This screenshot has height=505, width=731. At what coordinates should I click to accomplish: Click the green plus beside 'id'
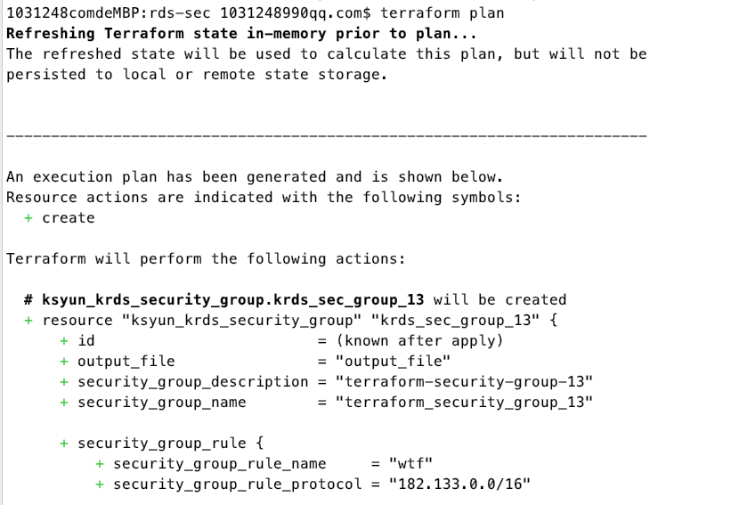pos(64,341)
